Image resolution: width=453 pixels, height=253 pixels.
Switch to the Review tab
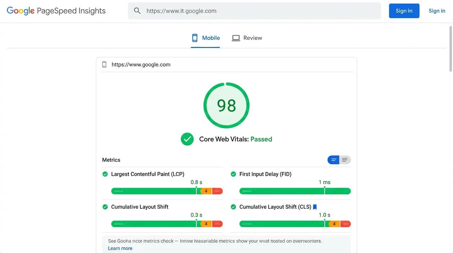point(253,38)
